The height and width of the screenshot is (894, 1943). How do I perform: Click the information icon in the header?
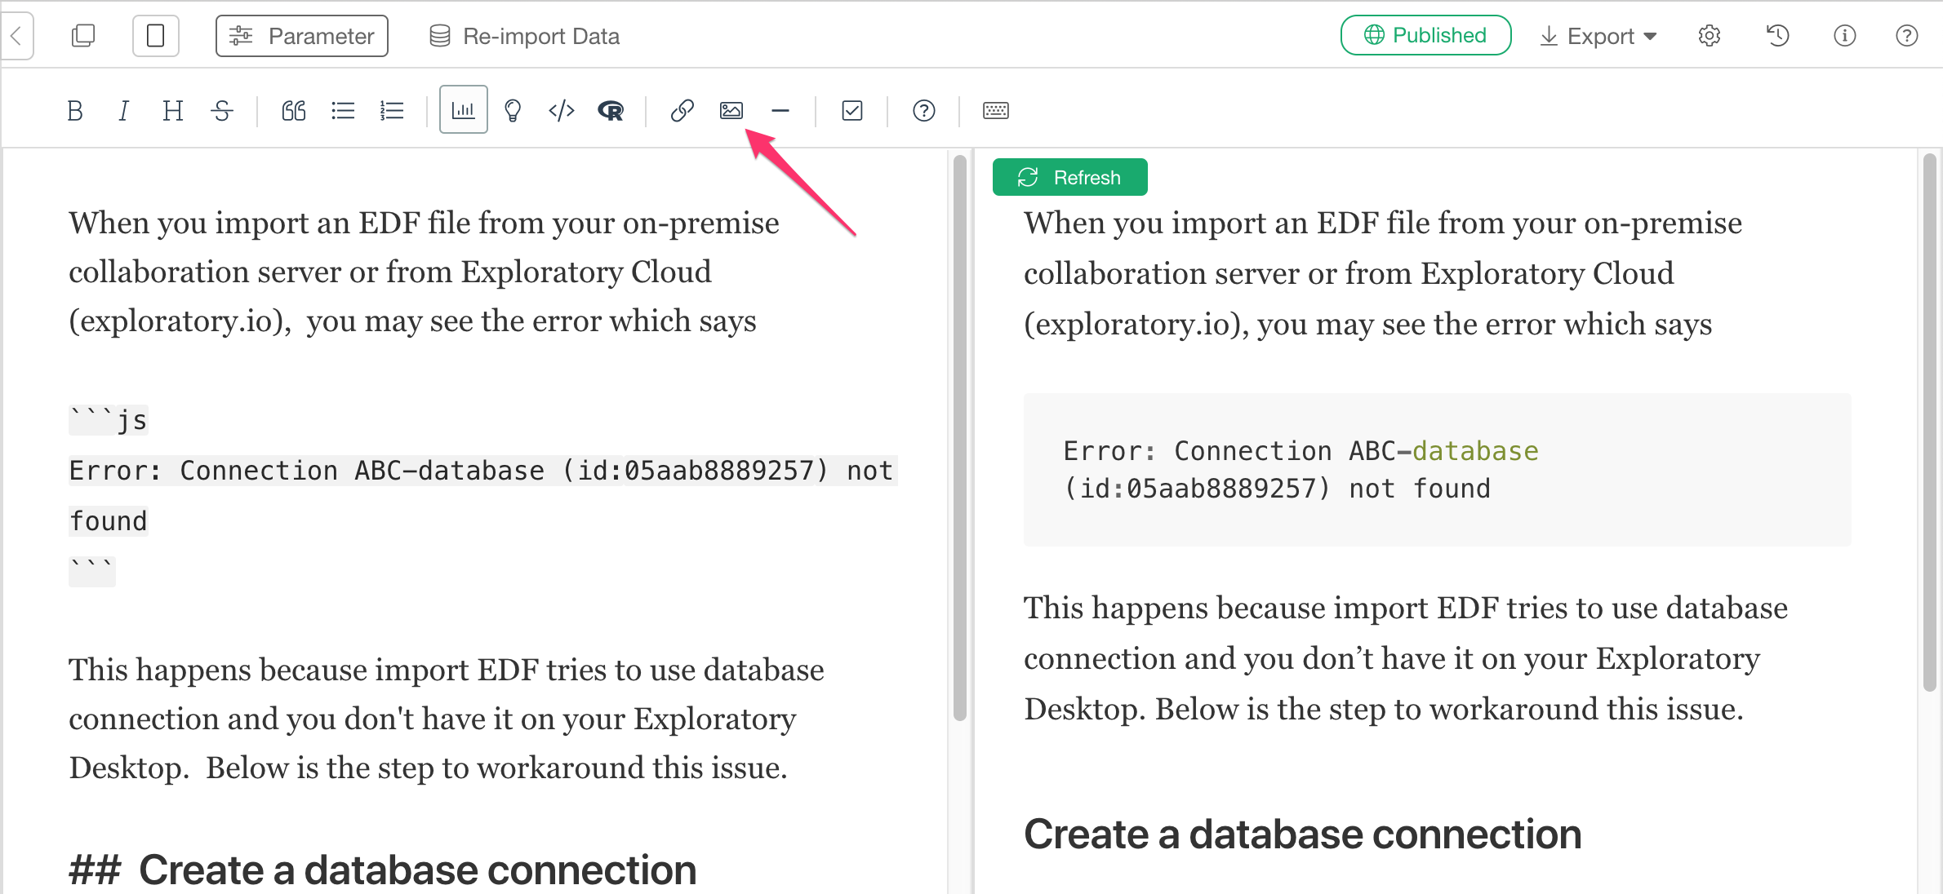[1845, 36]
